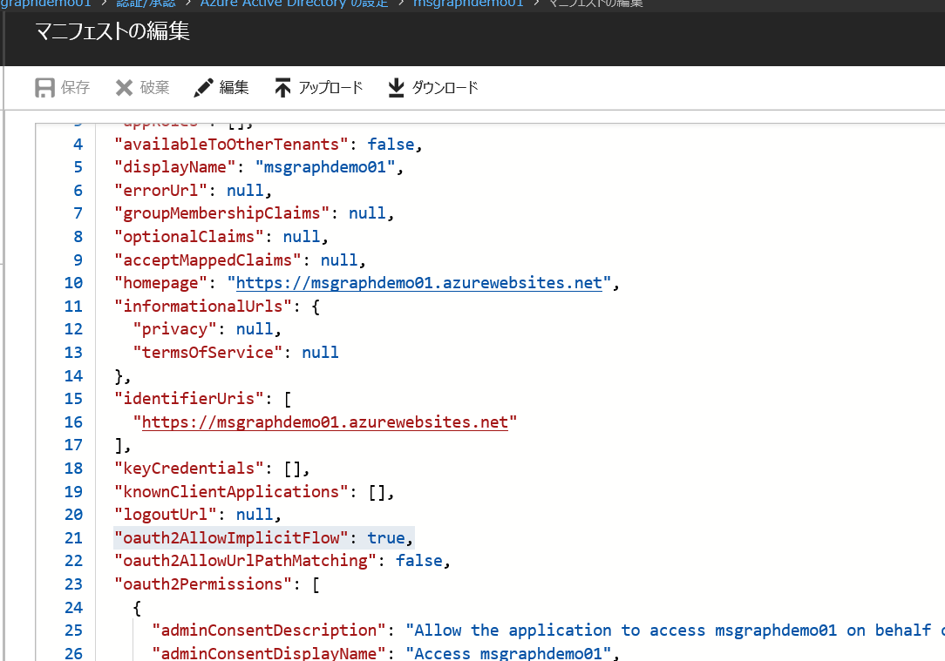Place cursor on the 'oauth2Permissions' key
Screen dimensions: 945x661
click(x=202, y=583)
